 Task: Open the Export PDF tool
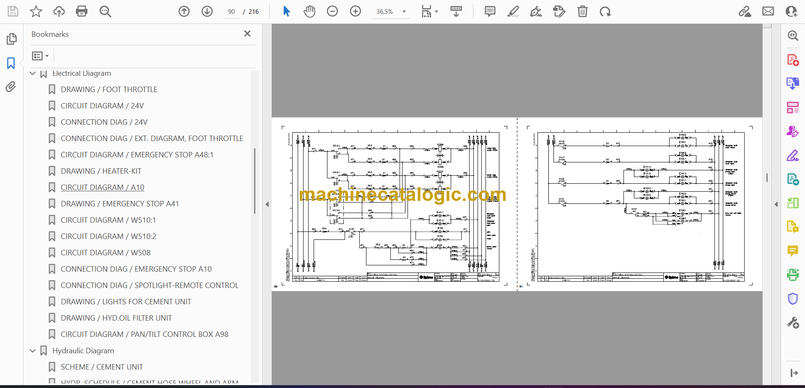point(792,83)
